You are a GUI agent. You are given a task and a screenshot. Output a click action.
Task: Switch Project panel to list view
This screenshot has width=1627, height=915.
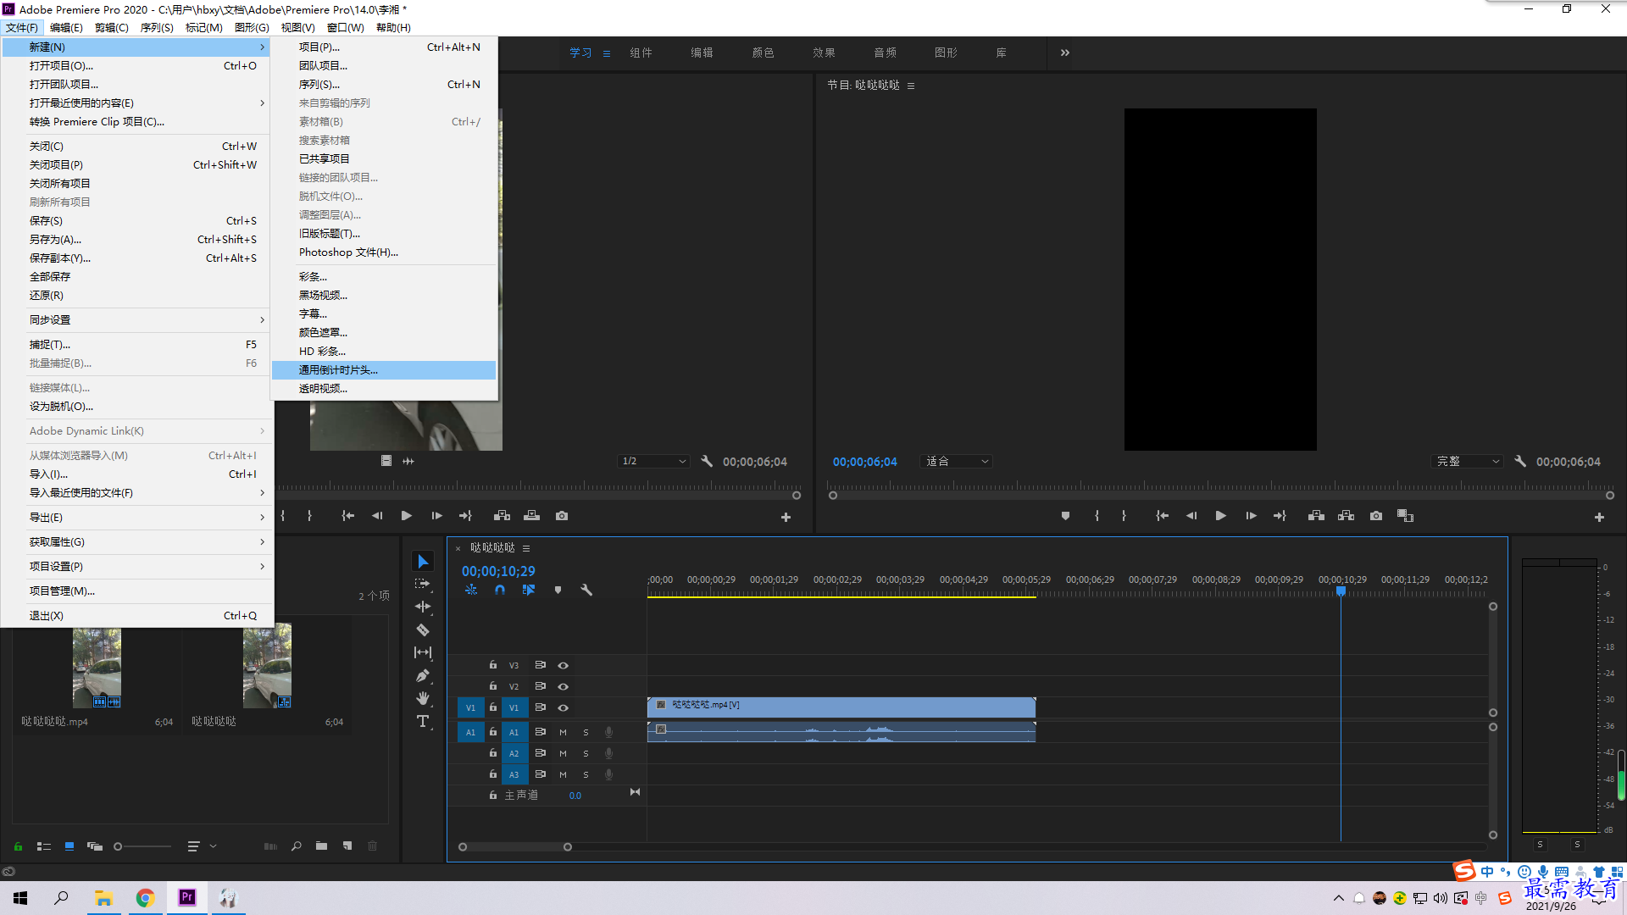point(44,846)
